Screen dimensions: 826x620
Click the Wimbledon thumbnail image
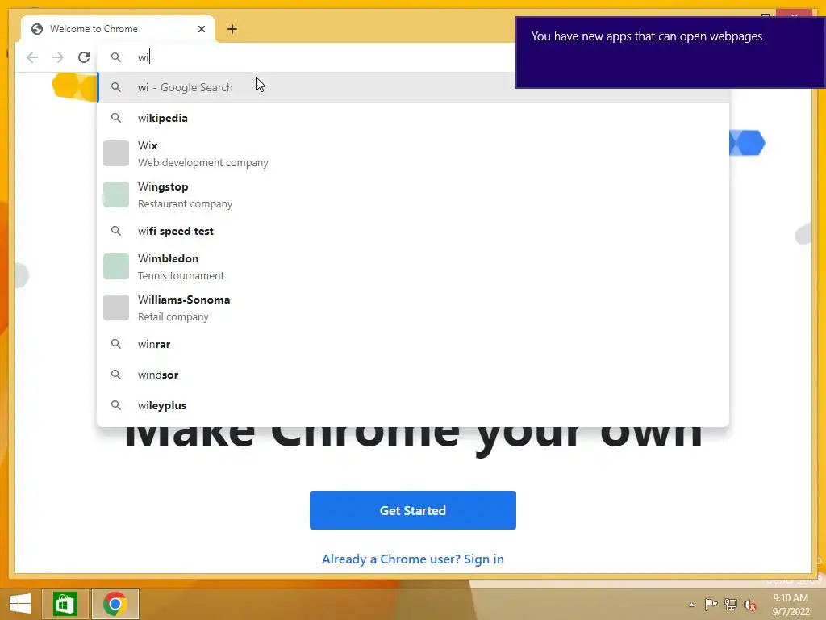pos(116,266)
